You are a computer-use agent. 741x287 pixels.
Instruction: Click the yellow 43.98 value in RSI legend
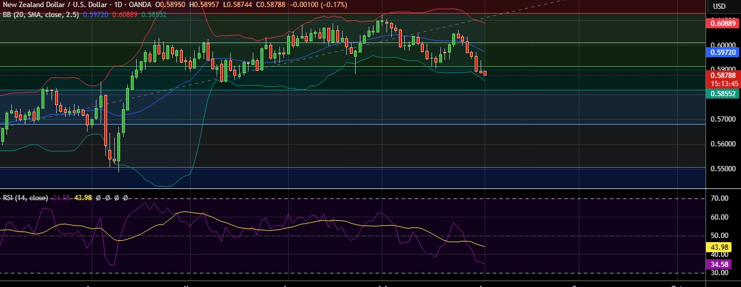tap(83, 197)
